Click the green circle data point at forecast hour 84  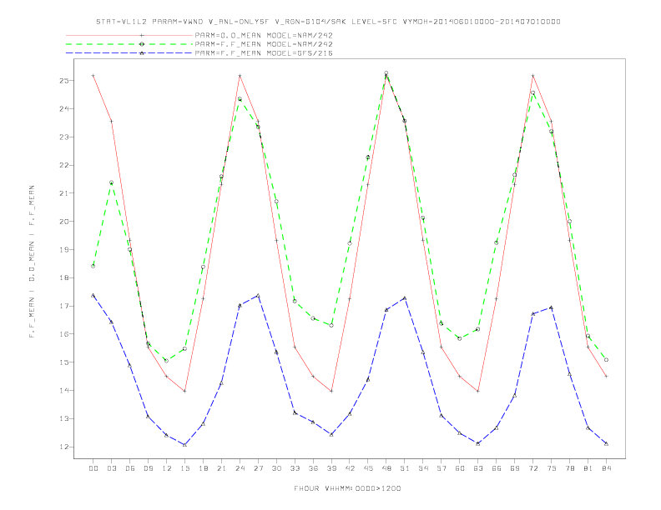[x=606, y=360]
